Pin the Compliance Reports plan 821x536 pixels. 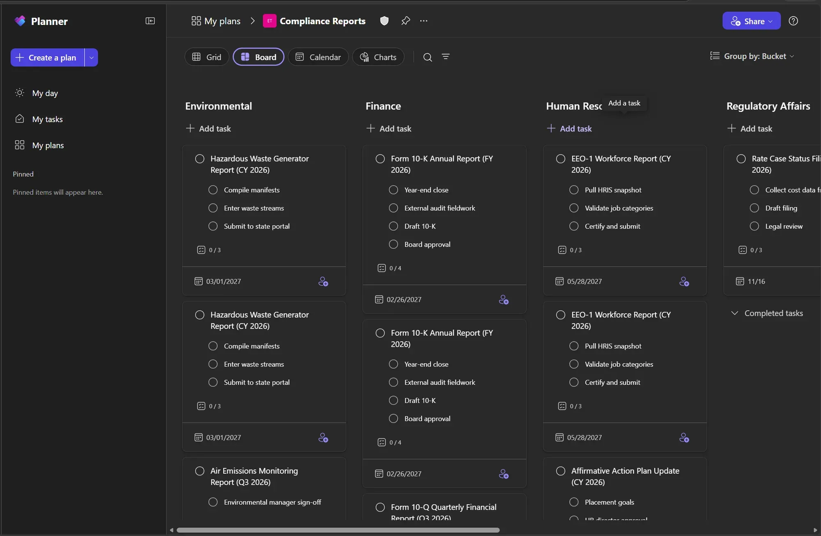coord(406,21)
